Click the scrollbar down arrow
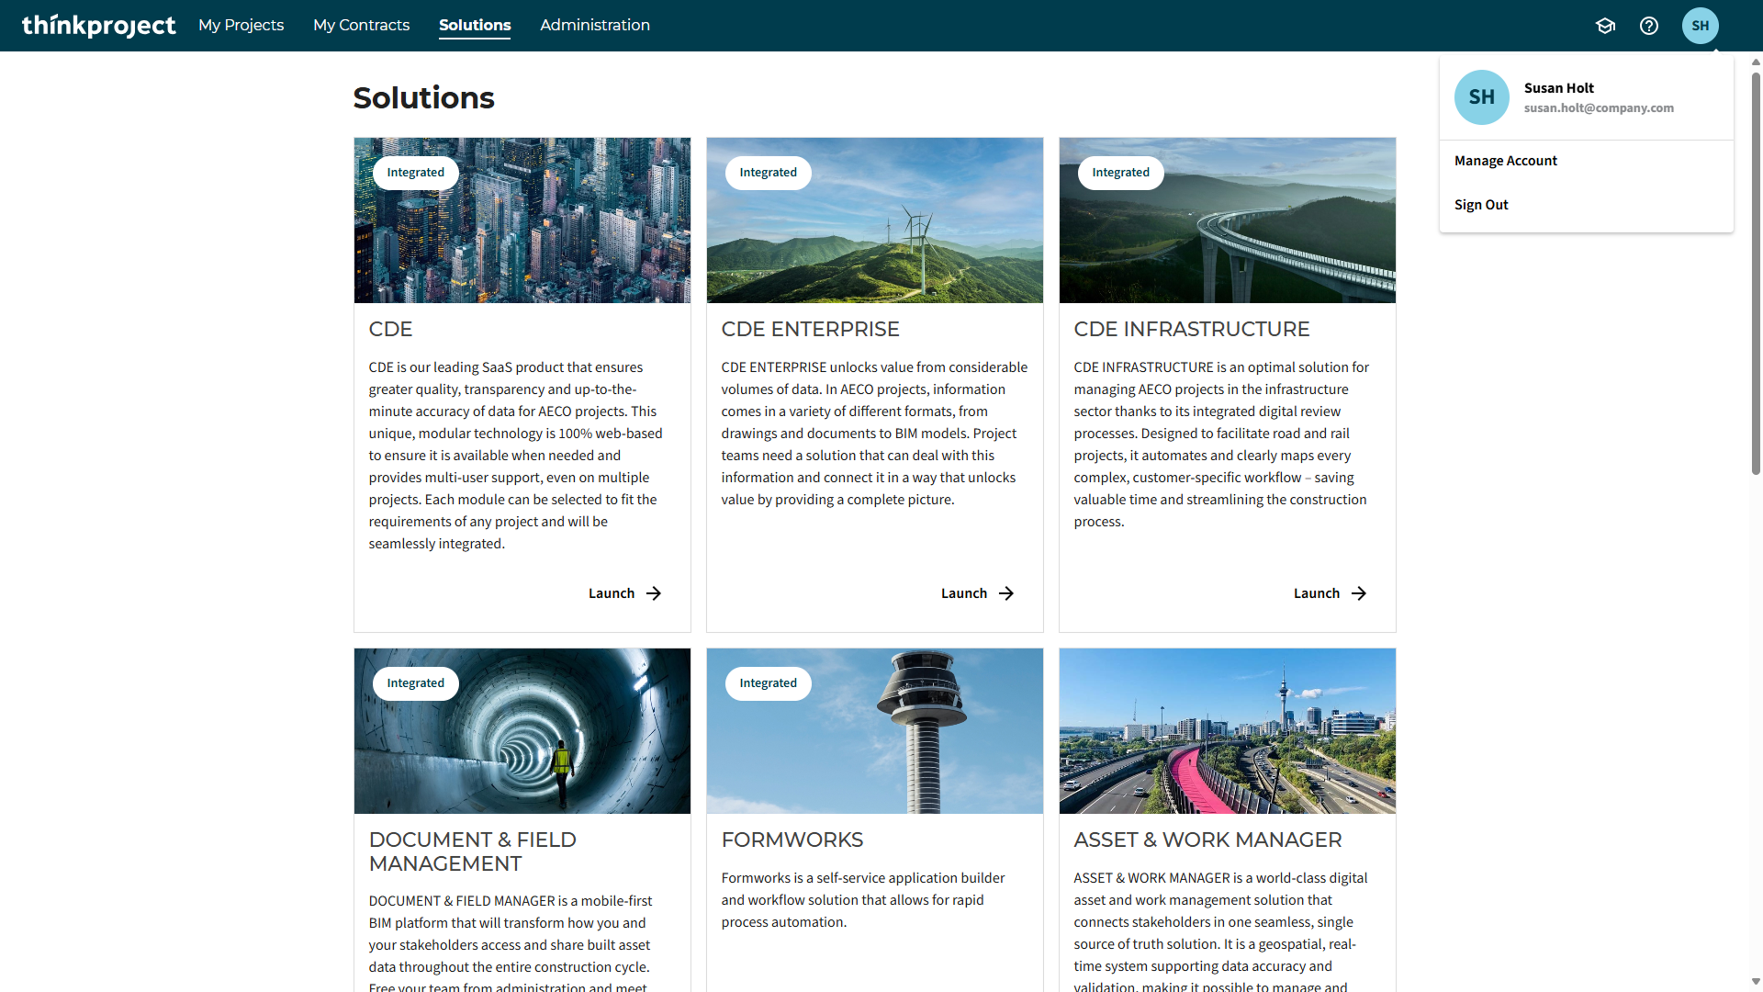This screenshot has width=1763, height=992. (x=1756, y=981)
